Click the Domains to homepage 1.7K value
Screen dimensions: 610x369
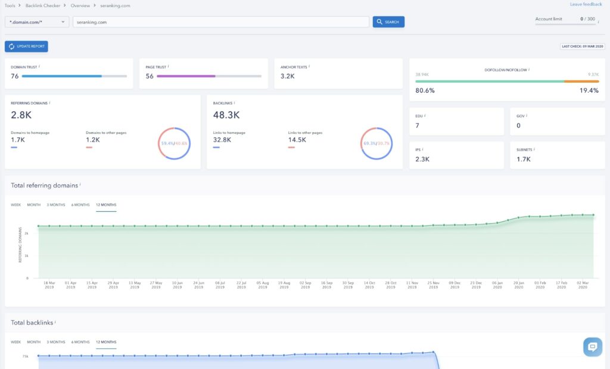[18, 140]
